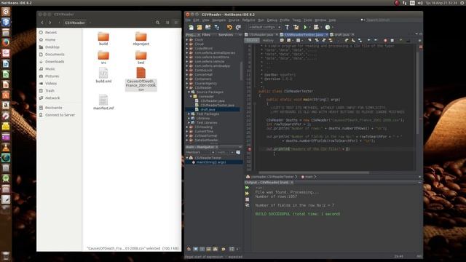This screenshot has width=466, height=262.
Task: Click the search icon in Files window
Action: tap(157, 23)
